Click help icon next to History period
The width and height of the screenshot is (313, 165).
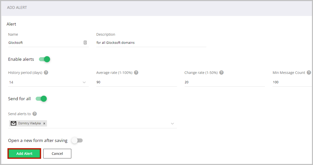coord(46,73)
